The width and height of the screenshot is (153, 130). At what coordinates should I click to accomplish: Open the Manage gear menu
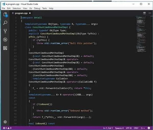5,122
